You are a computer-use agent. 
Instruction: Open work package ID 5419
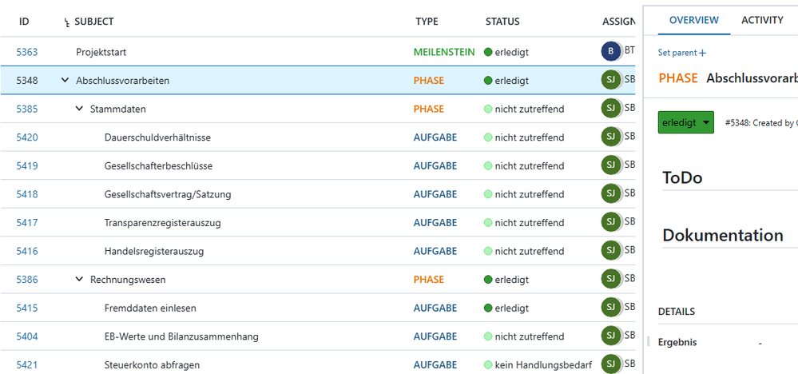click(27, 166)
